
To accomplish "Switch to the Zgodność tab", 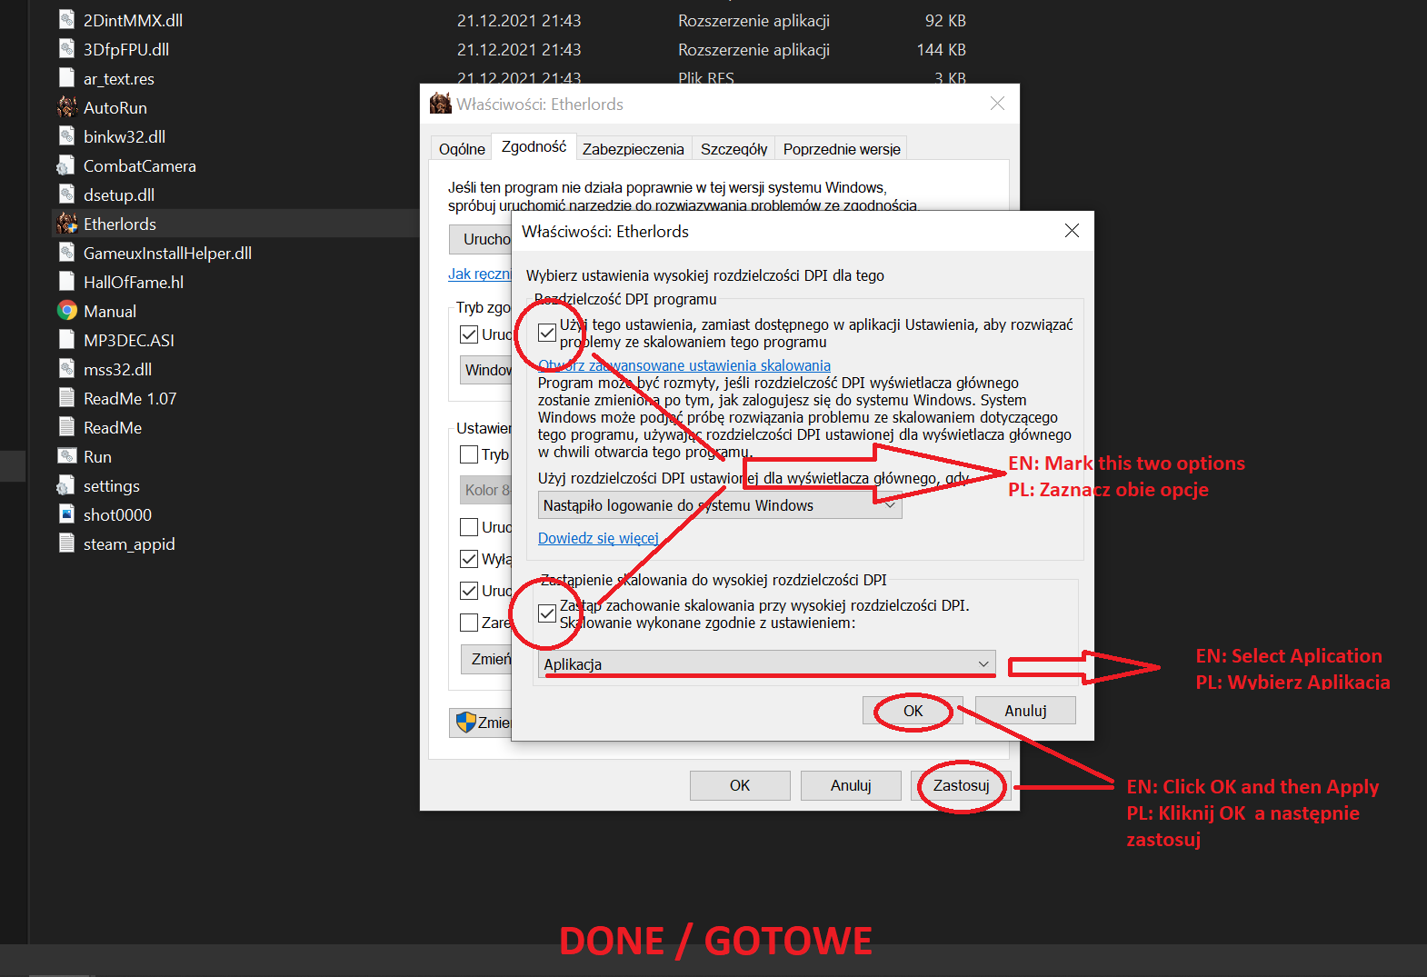I will pyautogui.click(x=534, y=146).
